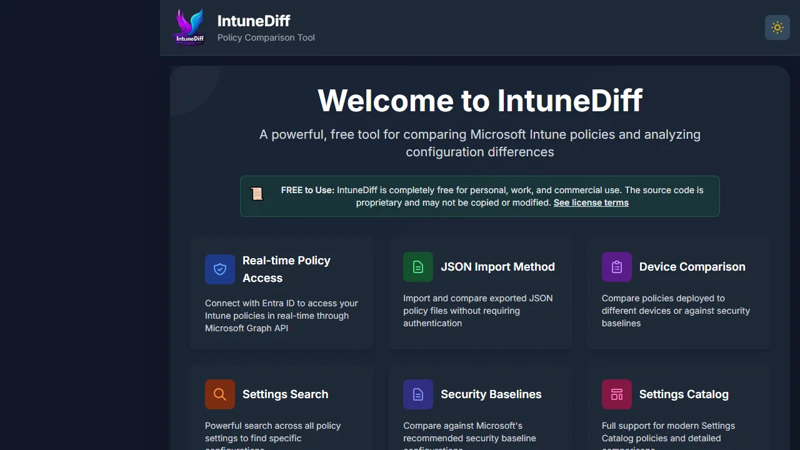
Task: Click the scroll icon in the FREE banner
Action: coord(257,194)
